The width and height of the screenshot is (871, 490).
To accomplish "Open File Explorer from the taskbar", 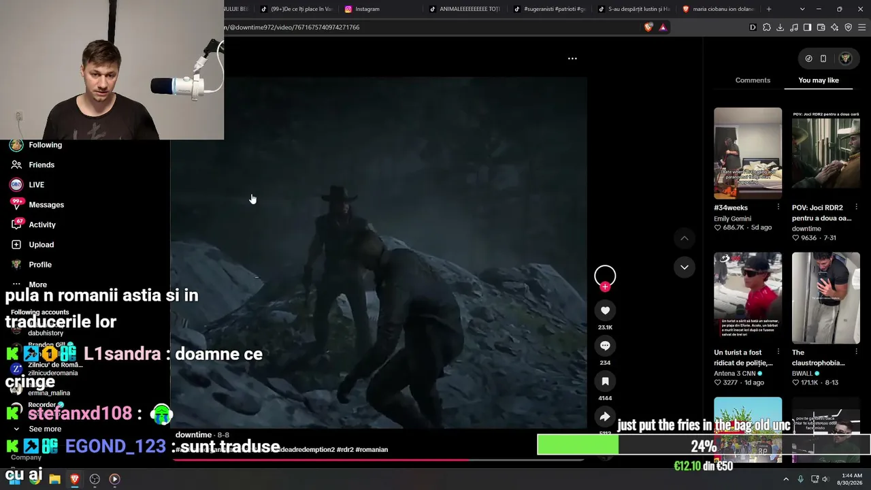I will 54,479.
